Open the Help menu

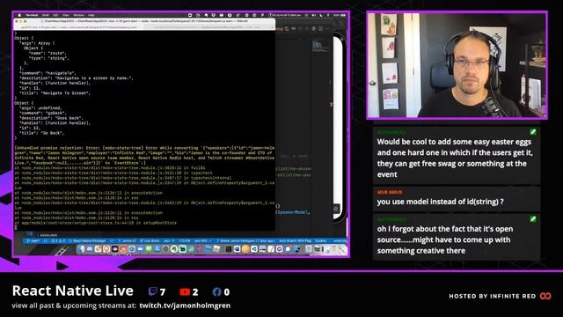click(x=91, y=15)
